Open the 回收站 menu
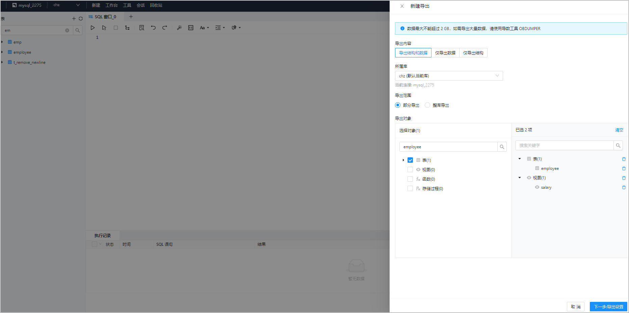This screenshot has width=629, height=313. 156,5
